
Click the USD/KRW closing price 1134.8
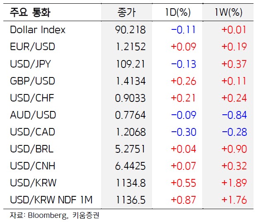point(130,183)
